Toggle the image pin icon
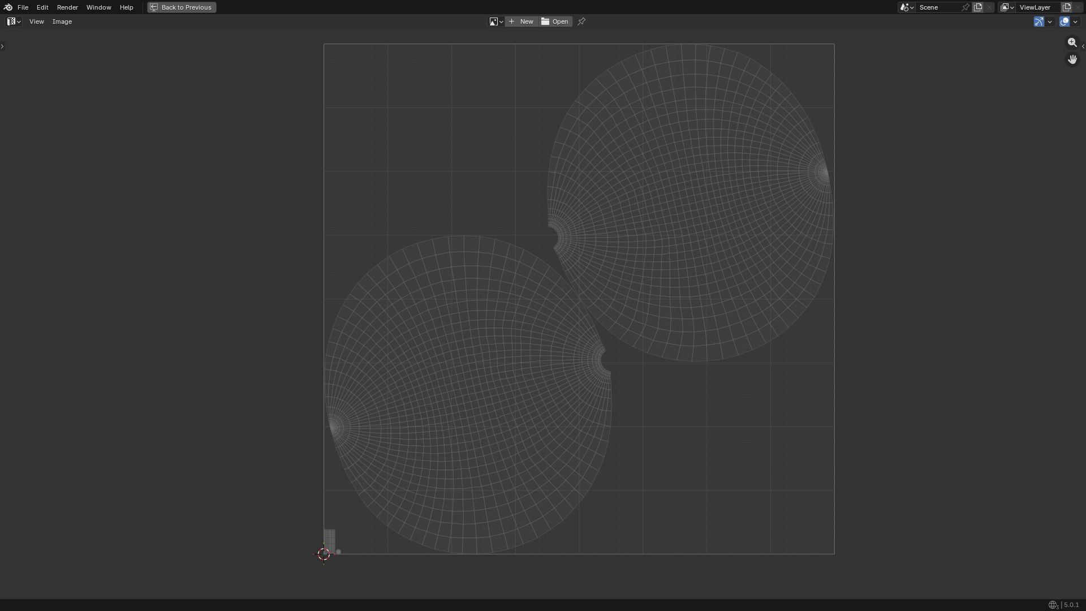The width and height of the screenshot is (1086, 611). [581, 21]
